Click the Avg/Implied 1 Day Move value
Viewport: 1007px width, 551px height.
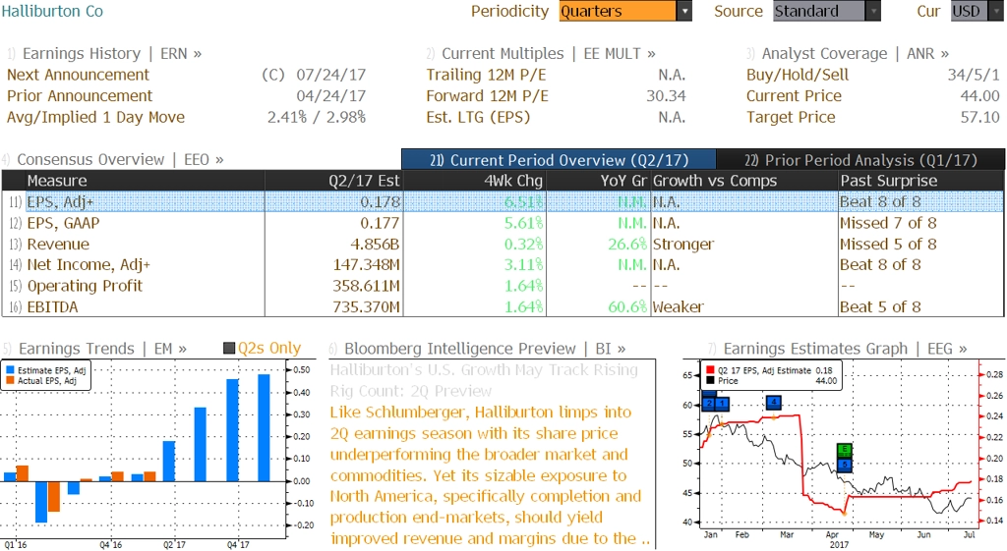317,118
